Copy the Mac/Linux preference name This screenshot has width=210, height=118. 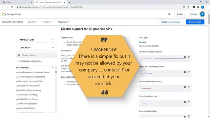(x=189, y=72)
